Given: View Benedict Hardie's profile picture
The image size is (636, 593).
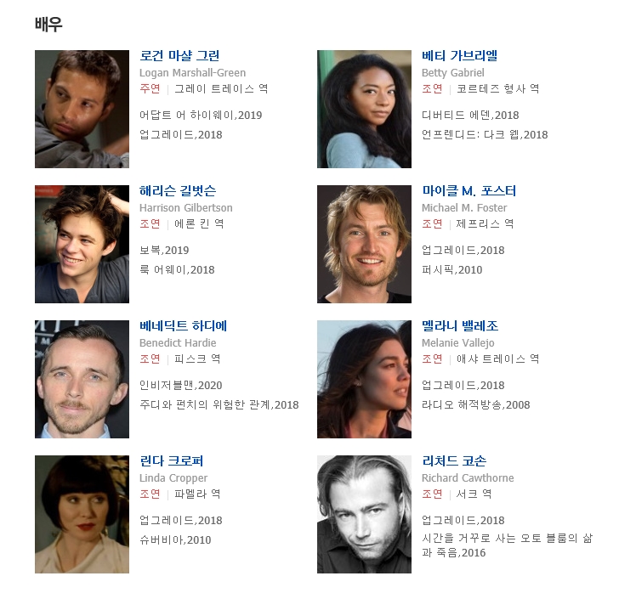Looking at the screenshot, I should pyautogui.click(x=82, y=379).
